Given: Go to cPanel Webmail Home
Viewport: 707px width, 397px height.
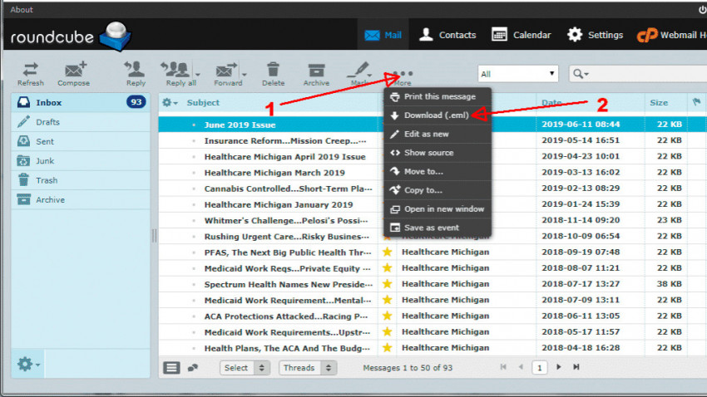Looking at the screenshot, I should pyautogui.click(x=672, y=35).
